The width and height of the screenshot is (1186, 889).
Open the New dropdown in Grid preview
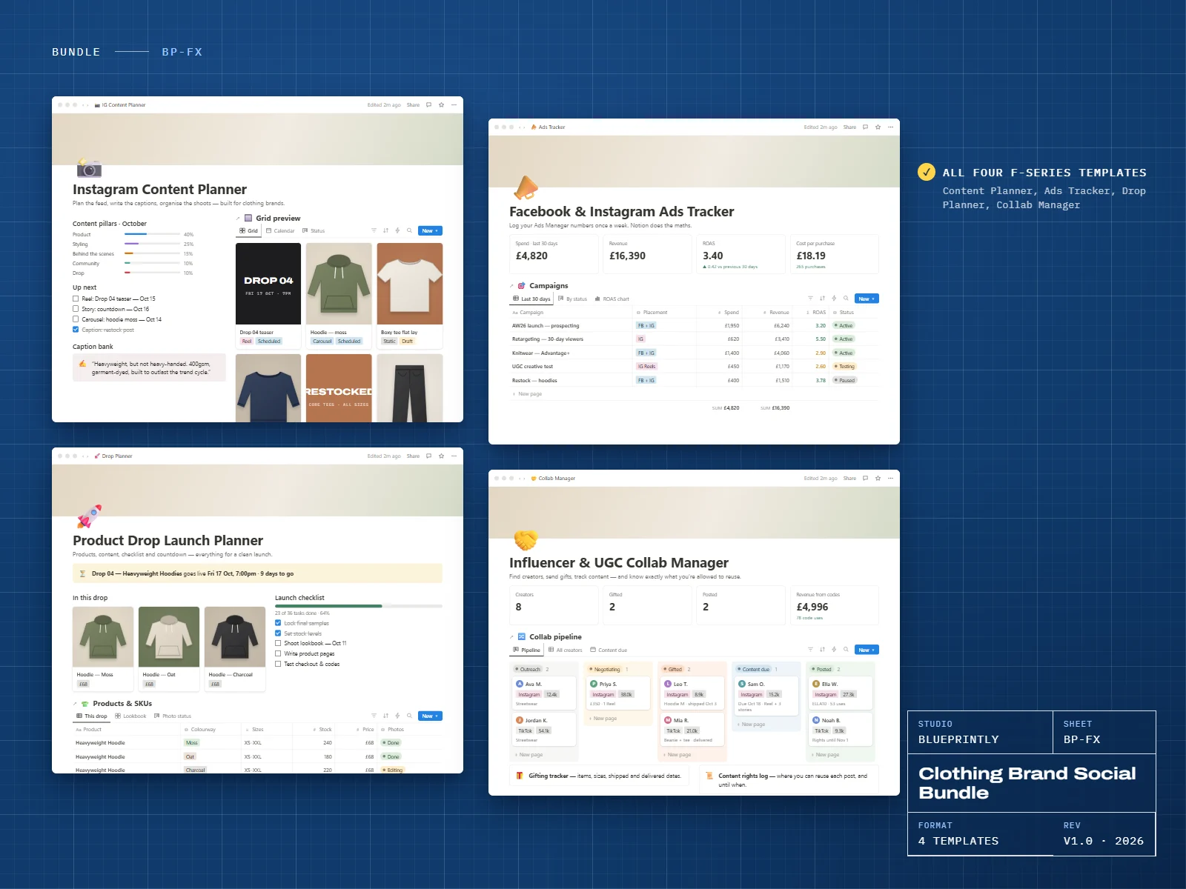pyautogui.click(x=430, y=230)
